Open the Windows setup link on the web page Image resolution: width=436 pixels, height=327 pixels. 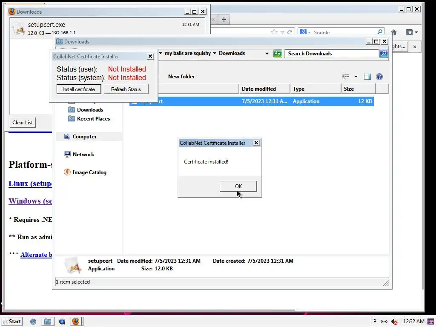pos(30,201)
